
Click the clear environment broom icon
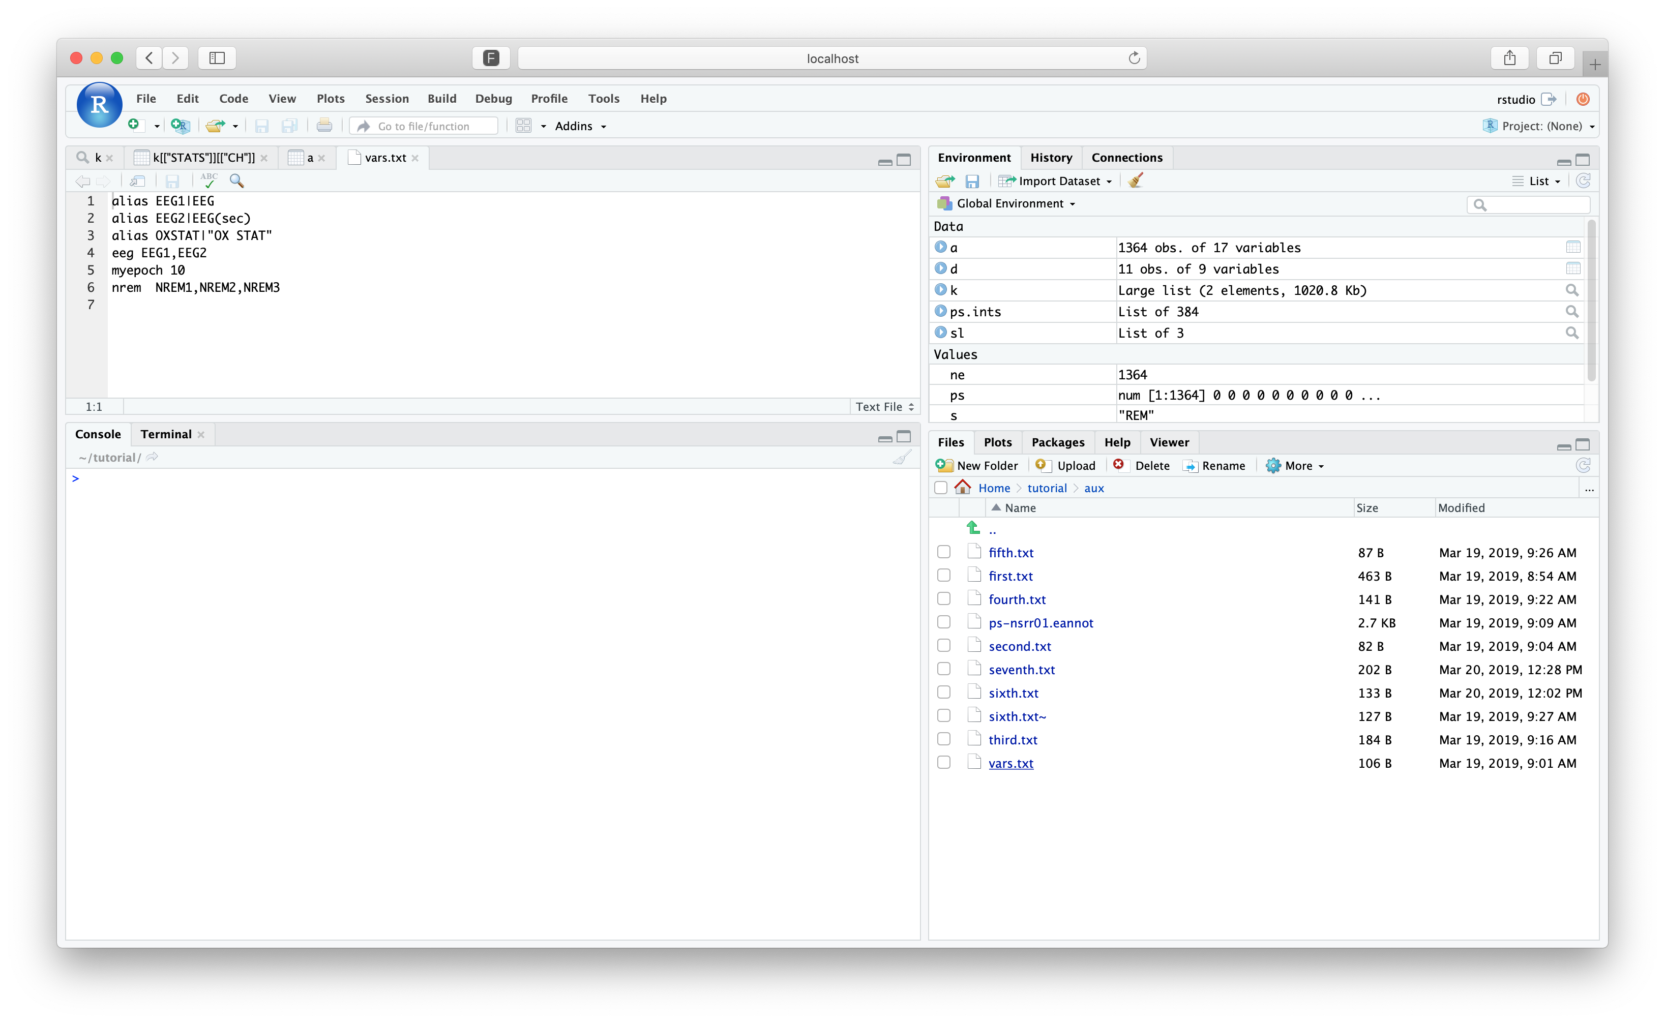tap(1136, 180)
